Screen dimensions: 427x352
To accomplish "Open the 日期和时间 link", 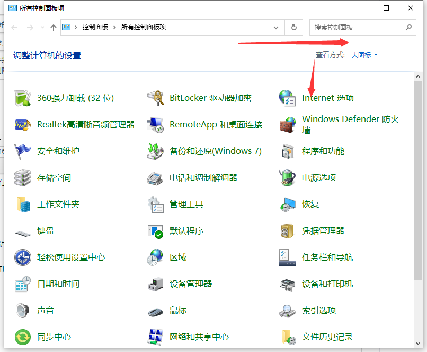I will coord(58,284).
